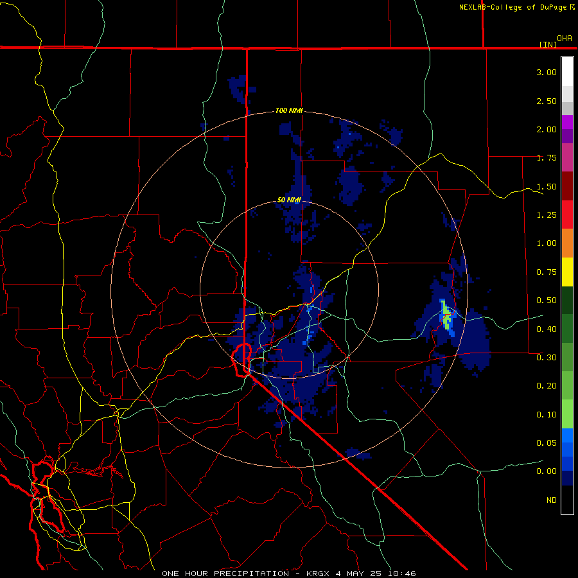This screenshot has width=578, height=578.
Task: Click the 1.50 legend value
Action: [547, 186]
